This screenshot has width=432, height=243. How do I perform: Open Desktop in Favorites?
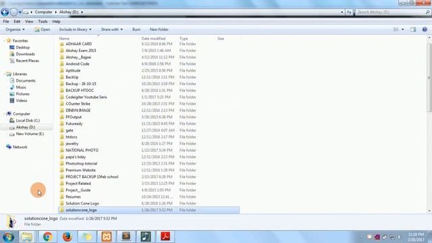click(22, 47)
